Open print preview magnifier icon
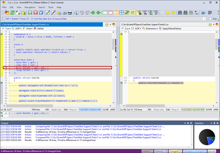Screen dimensions: 220x153 76,13
